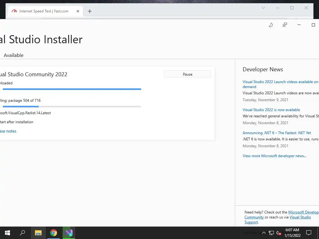Show hidden system tray icons

pyautogui.click(x=264, y=233)
